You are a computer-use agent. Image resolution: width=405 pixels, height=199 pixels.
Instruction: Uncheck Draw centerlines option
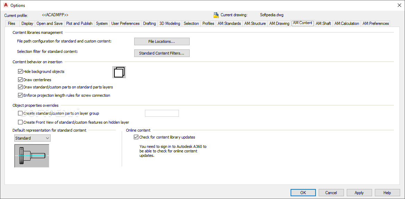[20, 80]
